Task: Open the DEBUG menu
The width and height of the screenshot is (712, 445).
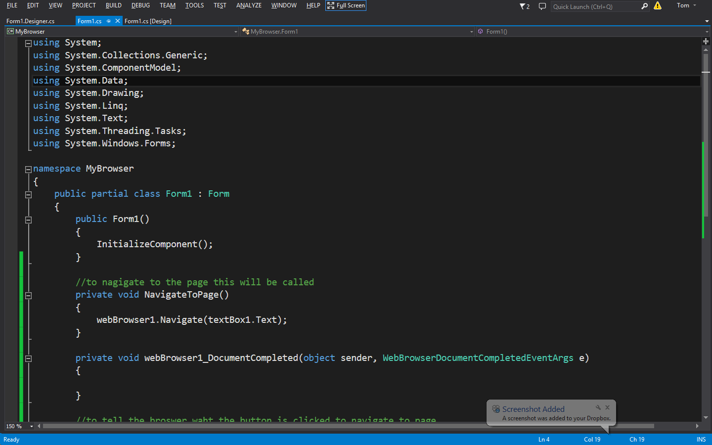Action: click(x=140, y=5)
